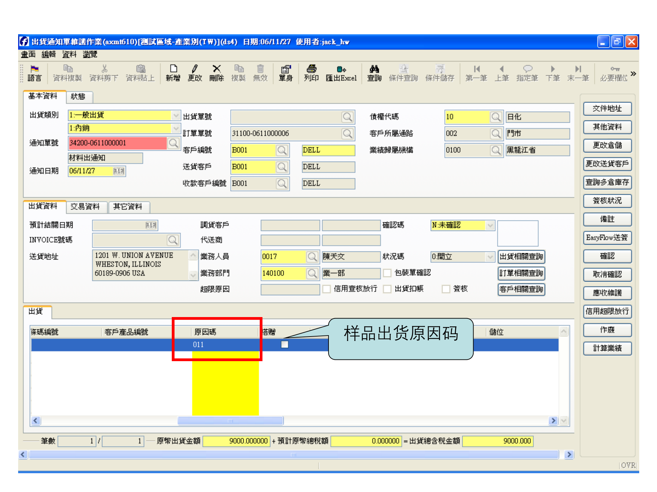This screenshot has height=492, width=657.
Task: Click the EasyFlow送簽 button
Action: pyautogui.click(x=607, y=238)
